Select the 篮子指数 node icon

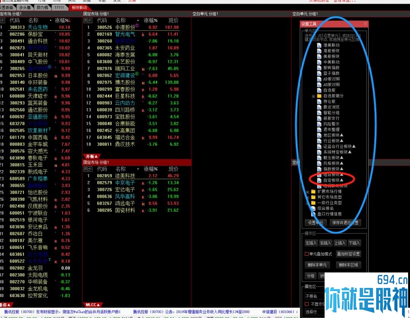[319, 73]
